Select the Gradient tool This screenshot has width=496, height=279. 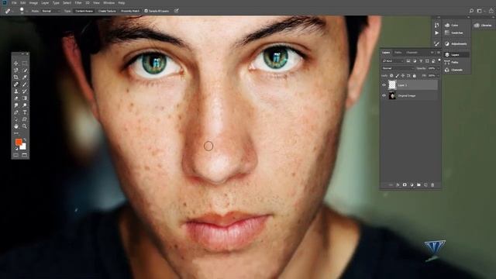[x=25, y=98]
